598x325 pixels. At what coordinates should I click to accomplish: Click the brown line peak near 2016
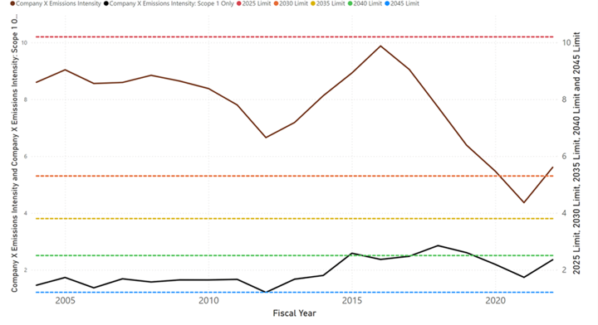[x=380, y=46]
